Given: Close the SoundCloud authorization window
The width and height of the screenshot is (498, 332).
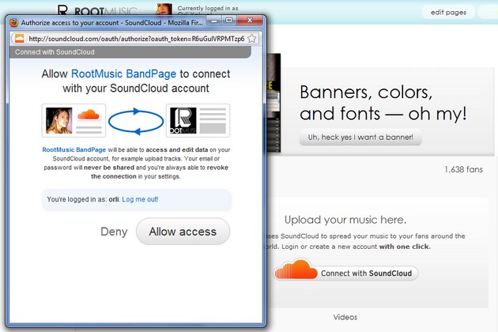Looking at the screenshot, I should click(x=250, y=21).
